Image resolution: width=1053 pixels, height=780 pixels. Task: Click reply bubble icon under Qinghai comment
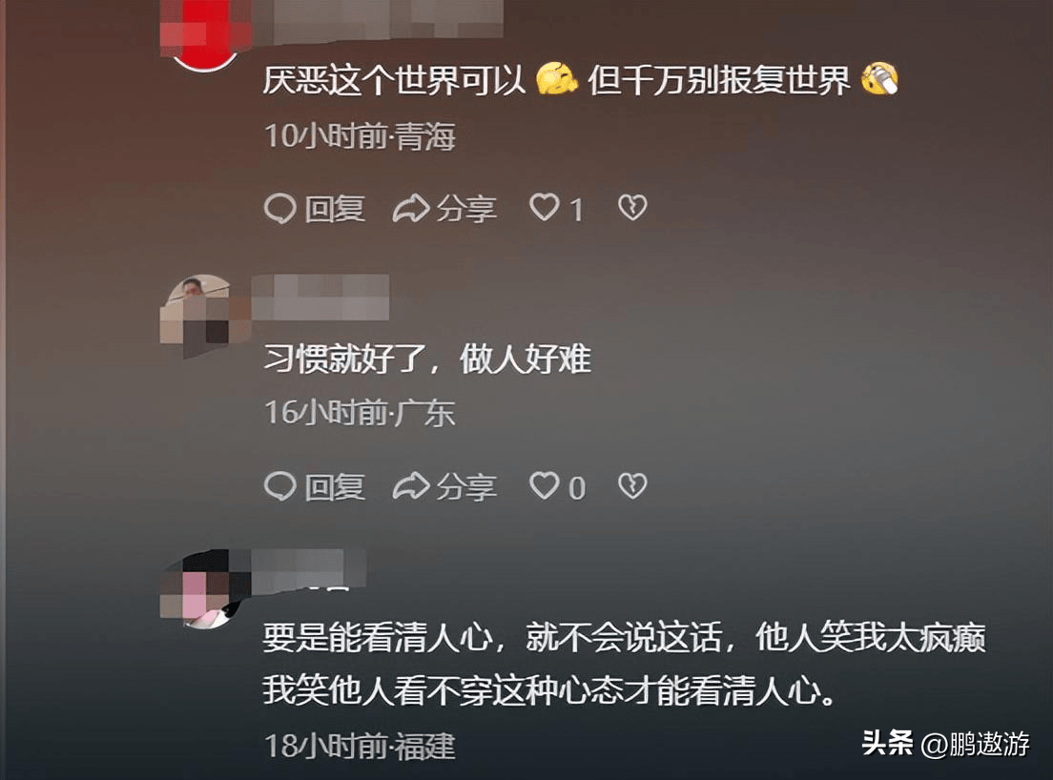(x=280, y=208)
